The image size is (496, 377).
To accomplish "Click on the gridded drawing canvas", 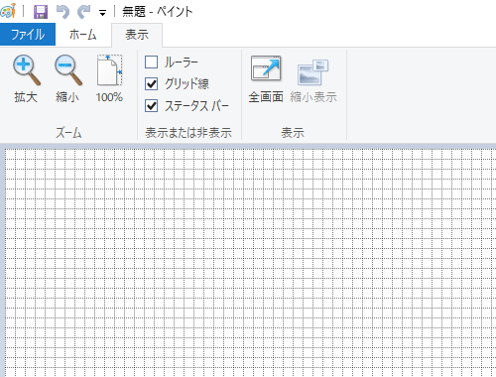I will coord(250,263).
